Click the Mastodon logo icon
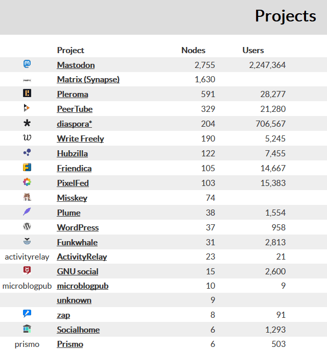The width and height of the screenshot is (327, 350). click(x=27, y=64)
